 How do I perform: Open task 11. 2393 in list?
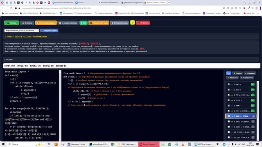point(241,138)
